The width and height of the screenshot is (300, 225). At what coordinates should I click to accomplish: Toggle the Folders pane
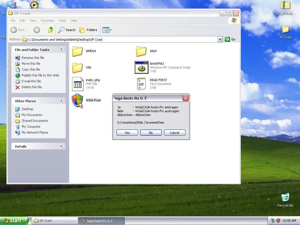click(88, 30)
